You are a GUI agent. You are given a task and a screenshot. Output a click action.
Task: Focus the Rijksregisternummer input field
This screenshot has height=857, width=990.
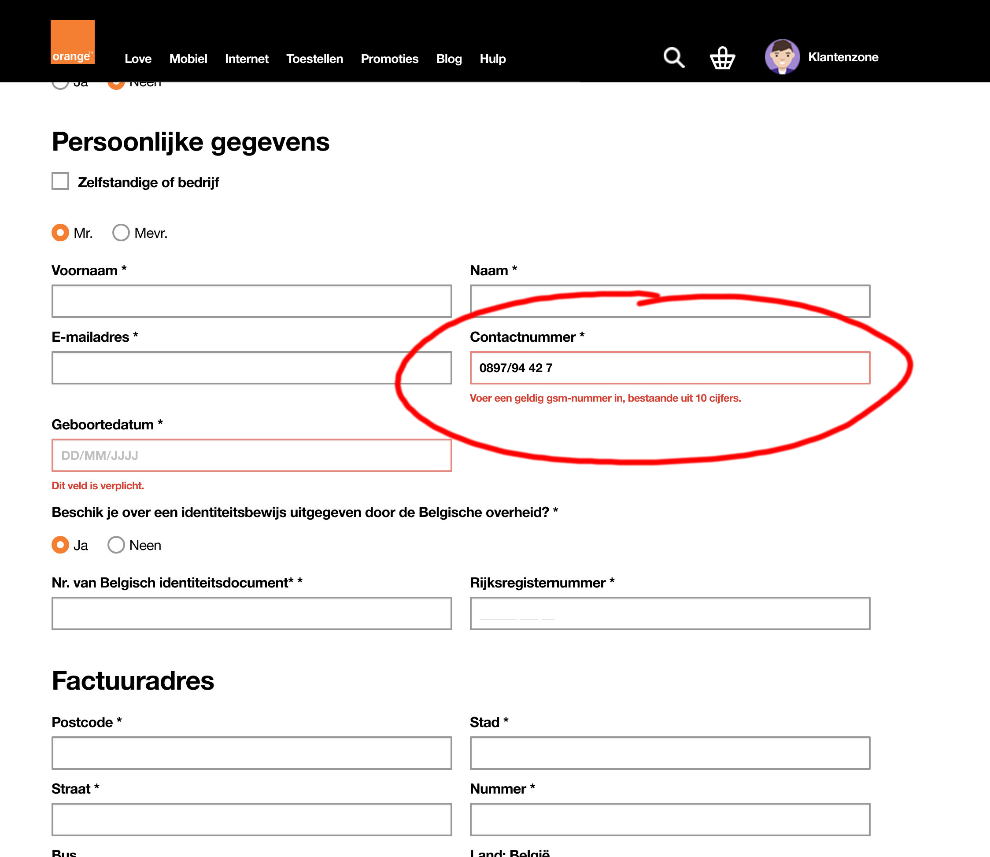tap(669, 613)
